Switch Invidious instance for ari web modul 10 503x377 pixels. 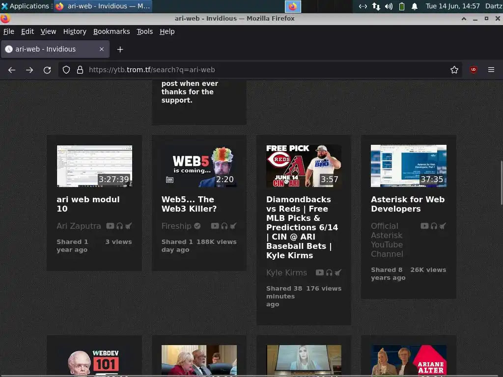click(x=128, y=226)
